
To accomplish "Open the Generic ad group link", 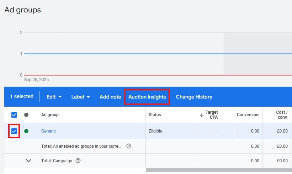I will point(48,131).
